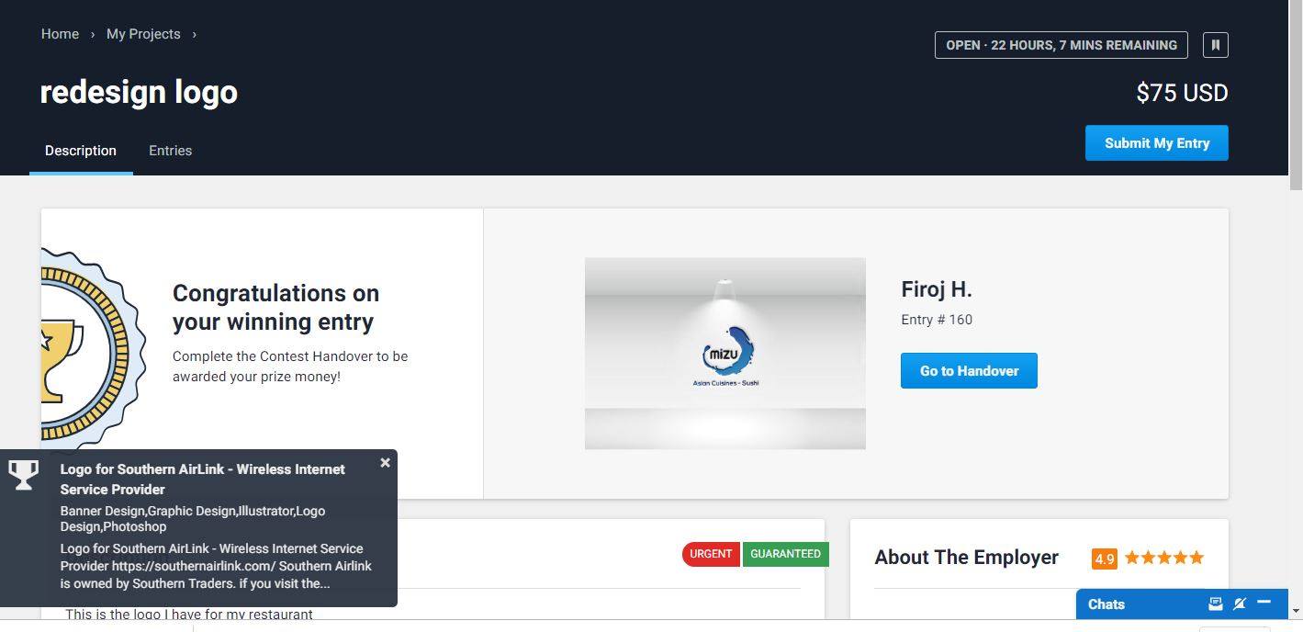Switch to the Entries tab

170,151
